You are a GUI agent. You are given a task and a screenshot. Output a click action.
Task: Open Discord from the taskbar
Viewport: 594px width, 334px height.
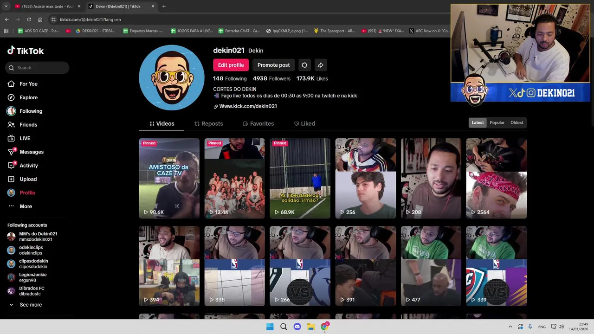click(x=297, y=327)
